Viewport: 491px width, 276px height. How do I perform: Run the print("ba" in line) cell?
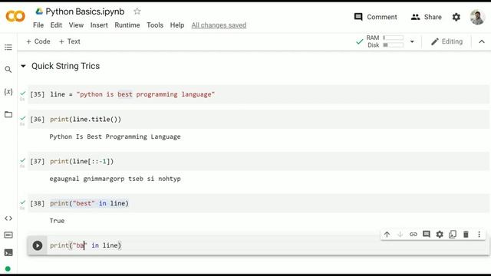(x=38, y=245)
